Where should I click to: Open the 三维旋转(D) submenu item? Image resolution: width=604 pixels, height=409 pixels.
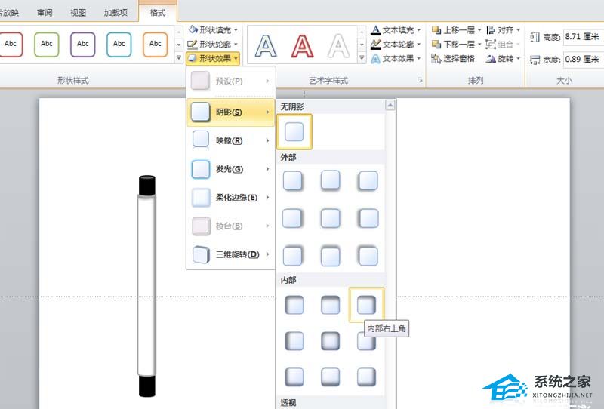click(x=231, y=254)
